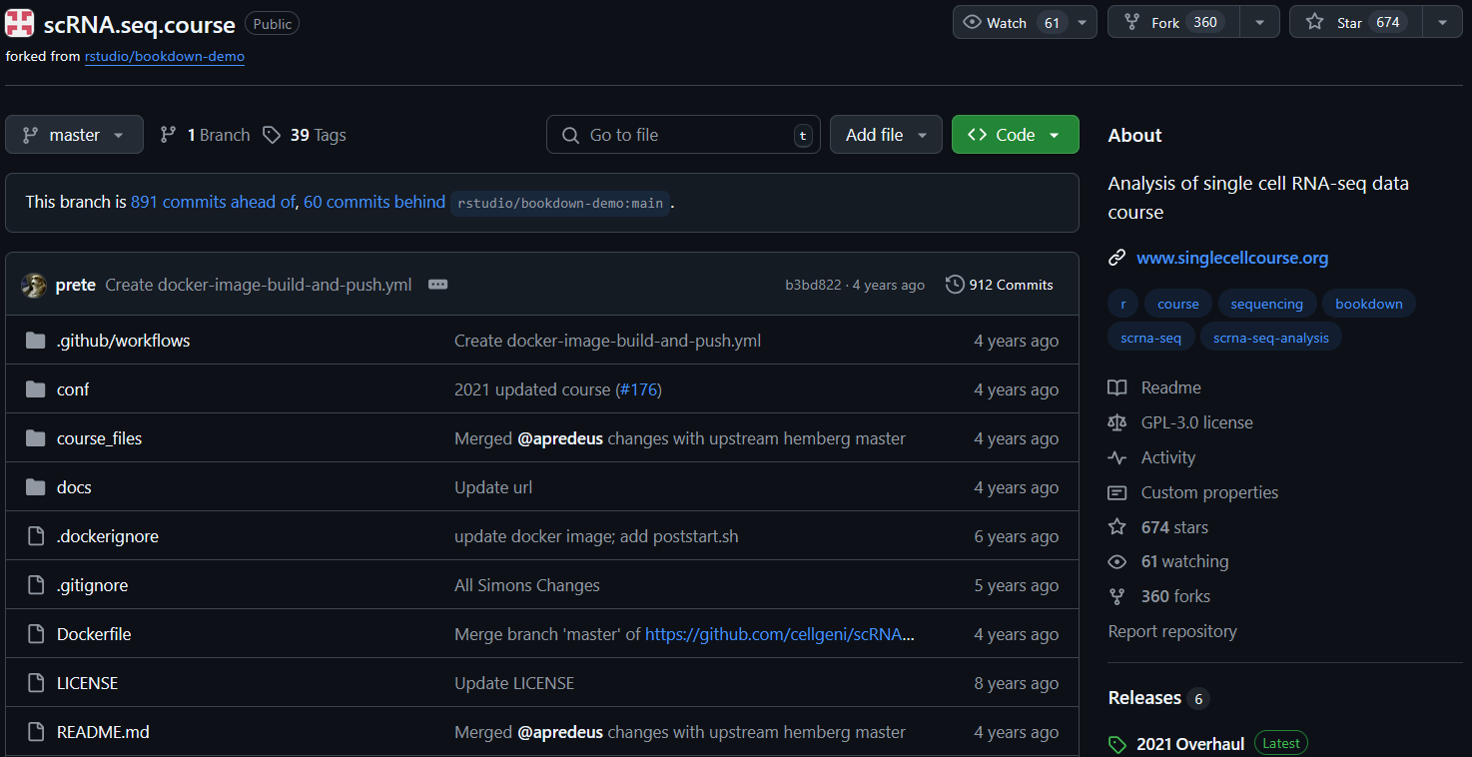Open the www.singlecellcourse.org website link

[1232, 258]
